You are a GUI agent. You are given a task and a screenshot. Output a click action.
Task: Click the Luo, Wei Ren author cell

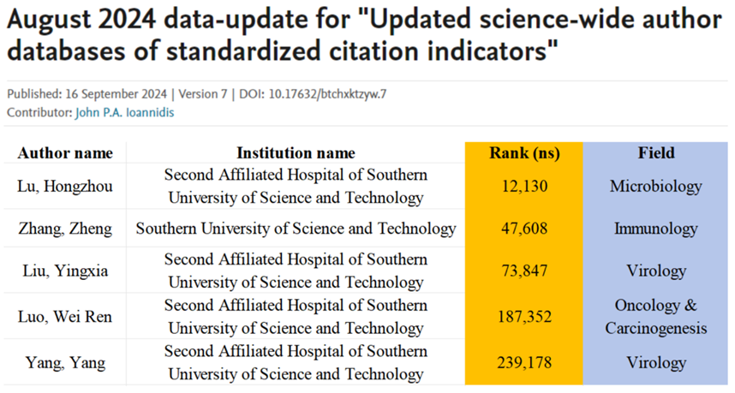tap(65, 317)
